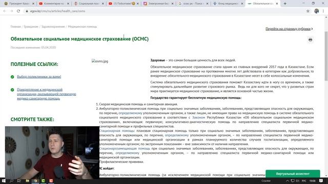Click the Chrome icon on the taskbar
Screen dimensions: 328x184
35,180
